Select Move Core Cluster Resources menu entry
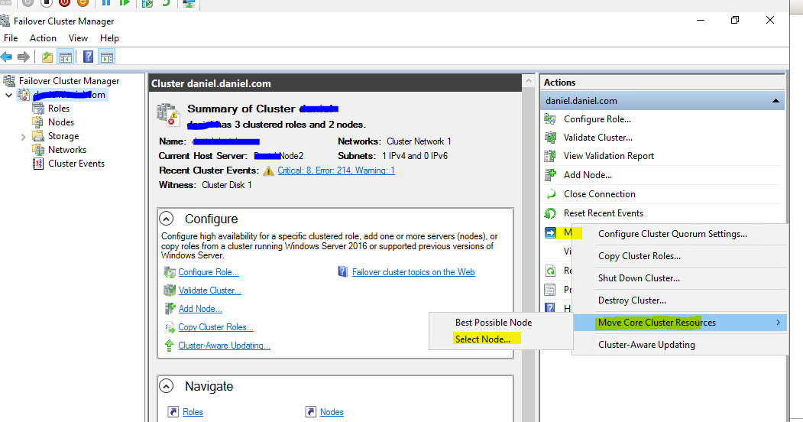The width and height of the screenshot is (803, 422). 679,323
